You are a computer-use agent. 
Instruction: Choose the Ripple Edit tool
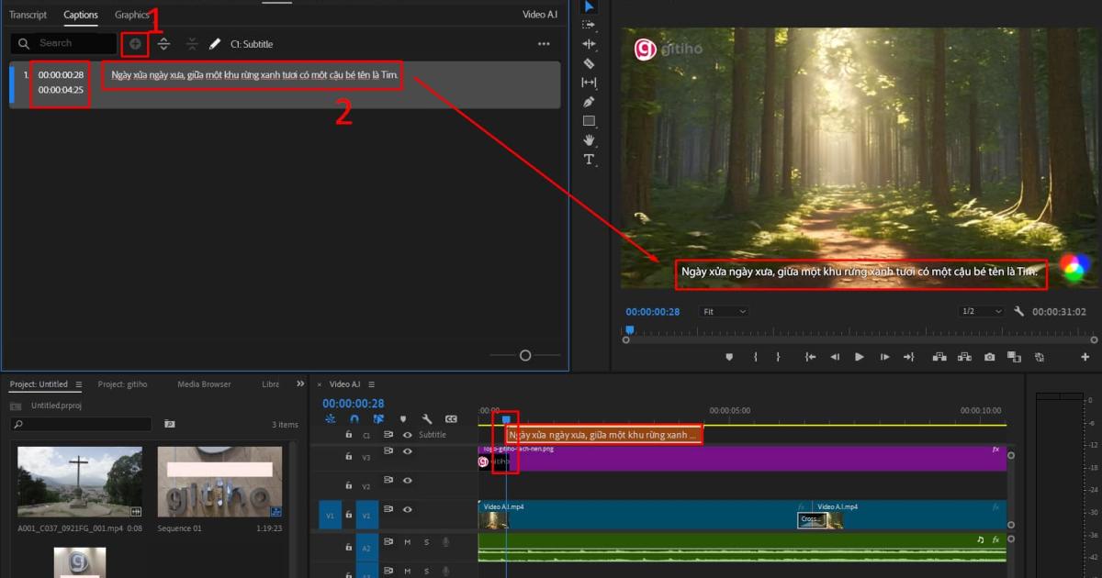[x=588, y=44]
